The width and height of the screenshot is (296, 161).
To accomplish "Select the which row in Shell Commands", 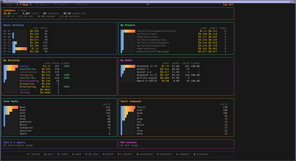I will (x=174, y=125).
